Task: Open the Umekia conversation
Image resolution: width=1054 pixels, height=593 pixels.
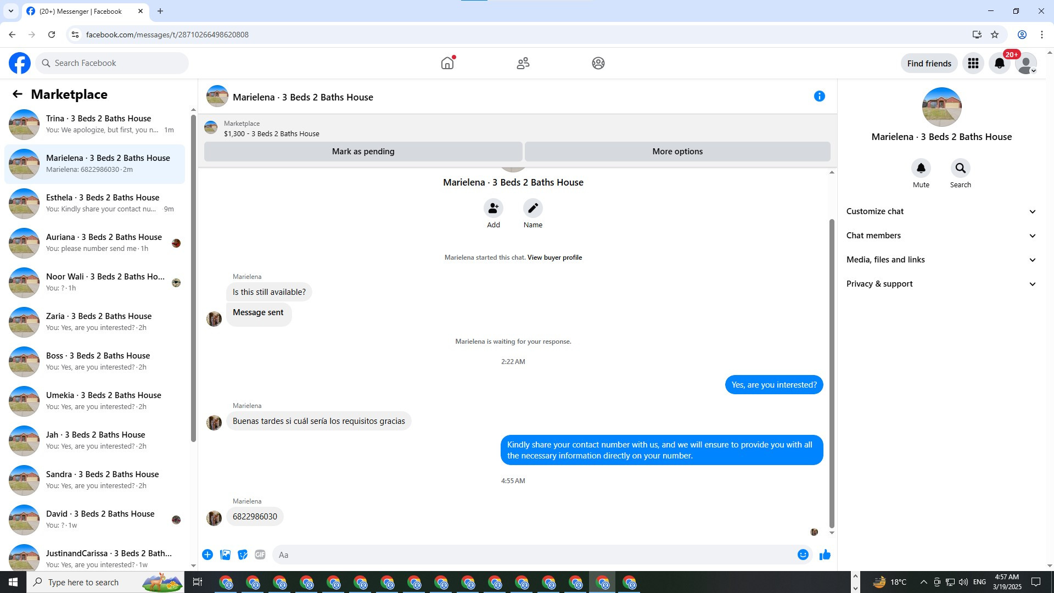Action: 95,401
